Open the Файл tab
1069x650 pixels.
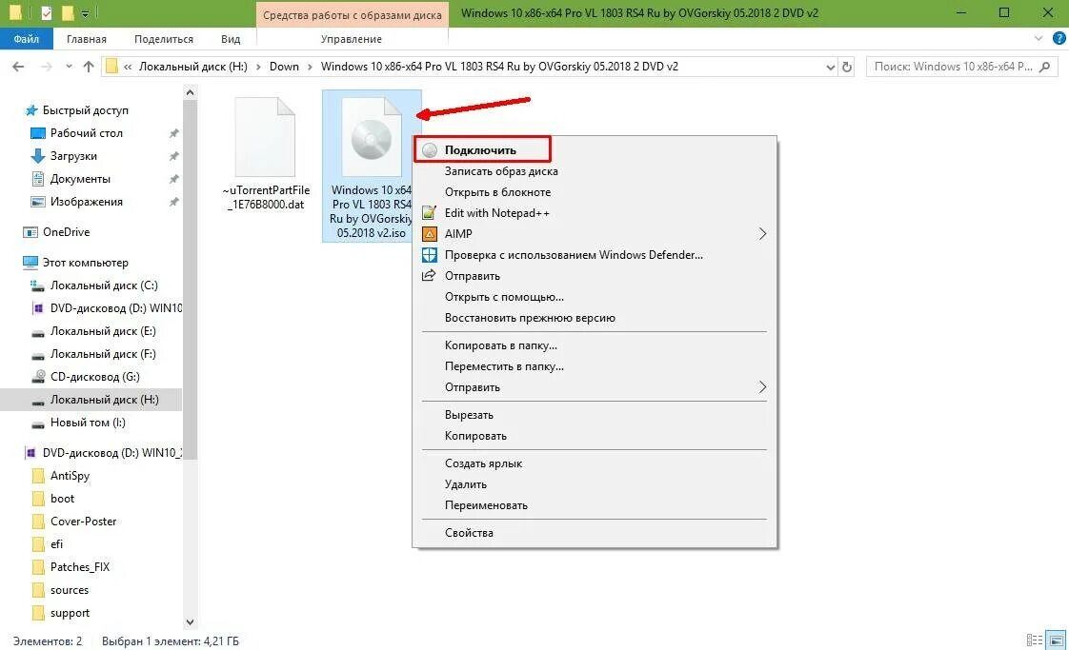pyautogui.click(x=26, y=39)
